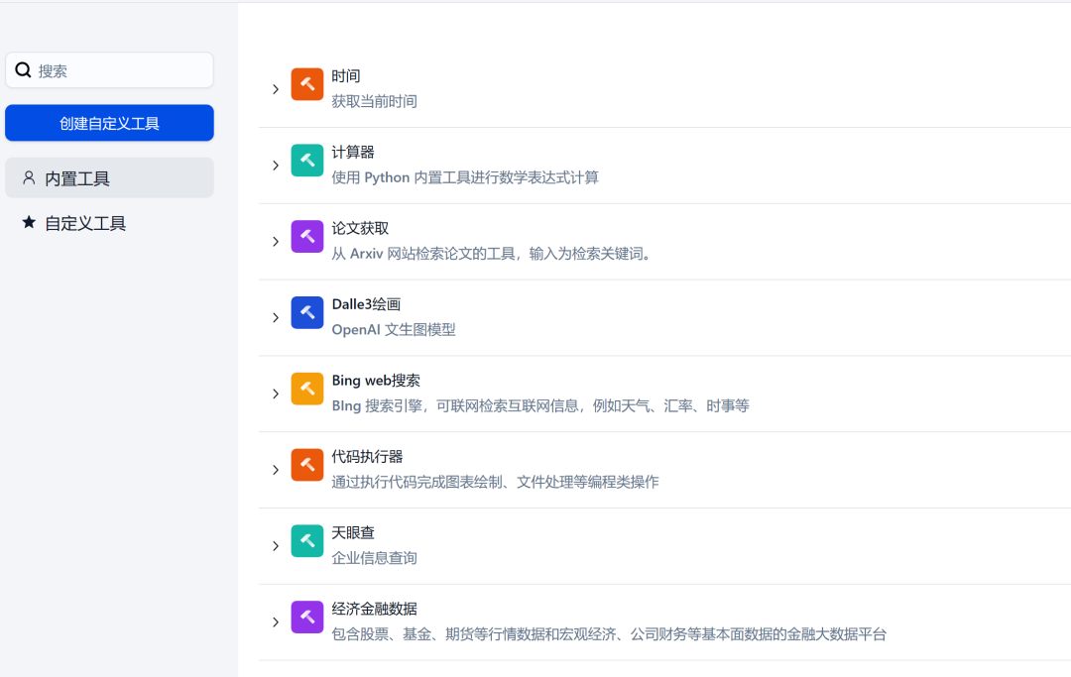Expand the 时间 tool row
Viewport: 1071px width, 677px height.
(276, 89)
